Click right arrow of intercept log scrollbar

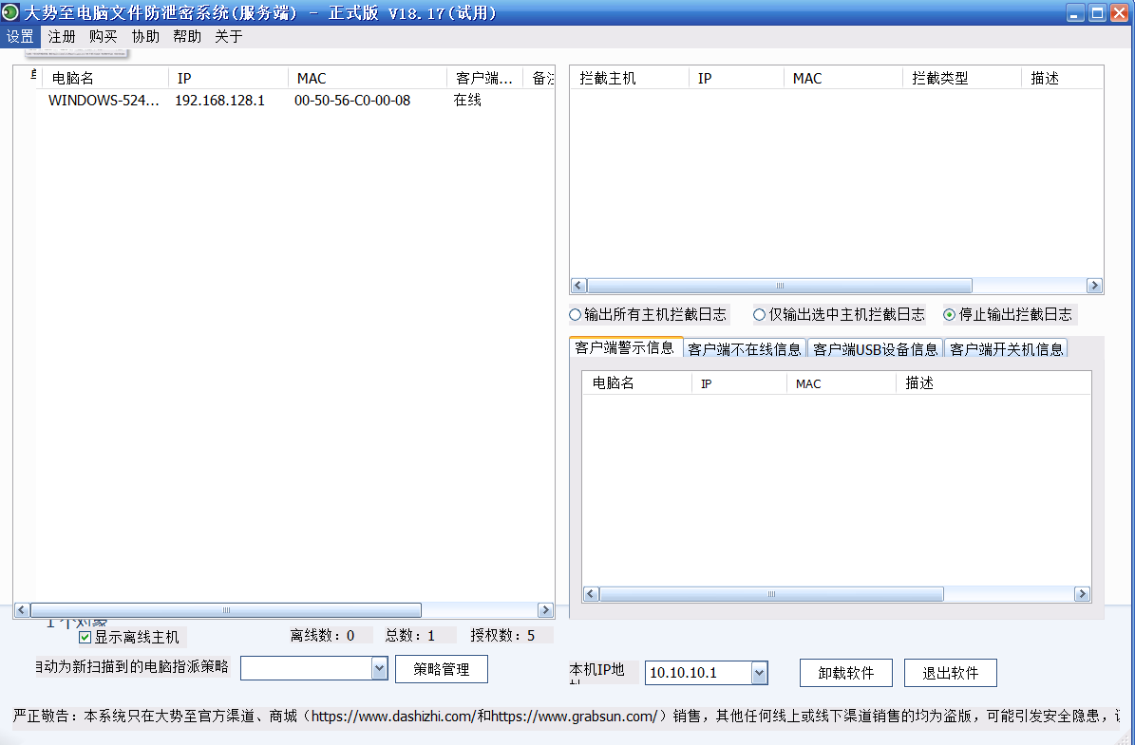point(1094,286)
